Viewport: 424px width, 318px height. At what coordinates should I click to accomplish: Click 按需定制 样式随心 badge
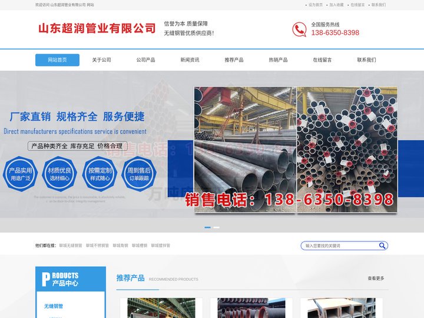tap(100, 174)
